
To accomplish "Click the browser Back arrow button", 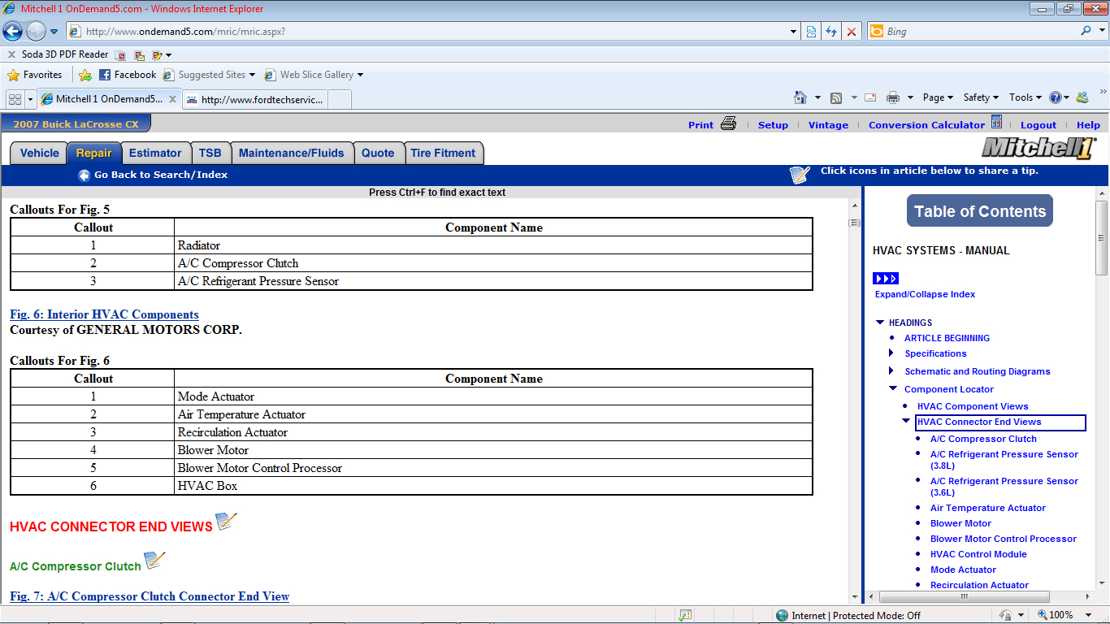I will click(13, 32).
